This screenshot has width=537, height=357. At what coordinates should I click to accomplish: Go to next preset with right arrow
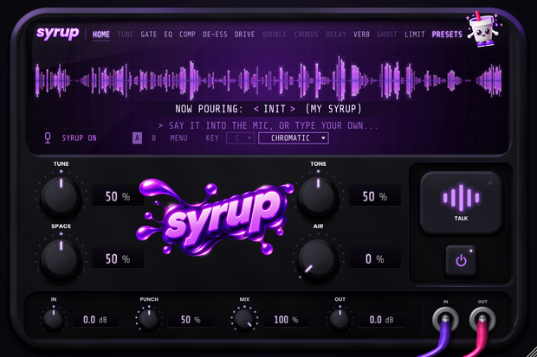click(293, 109)
